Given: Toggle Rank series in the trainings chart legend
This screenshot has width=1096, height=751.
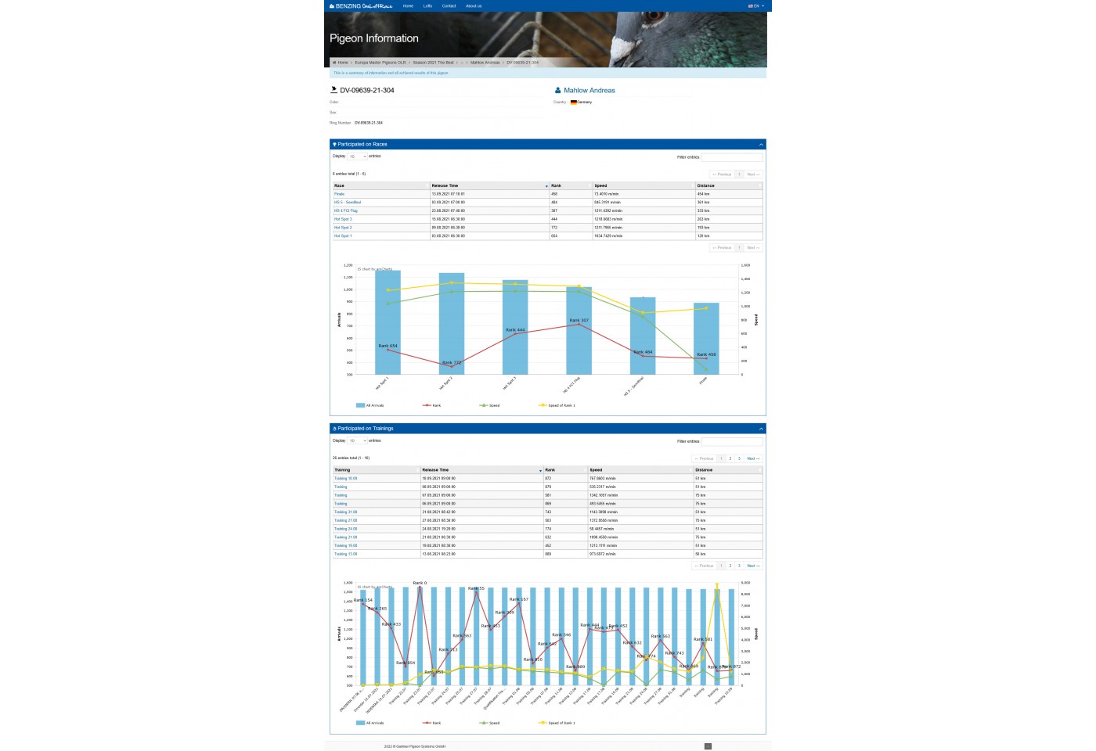Looking at the screenshot, I should 432,723.
